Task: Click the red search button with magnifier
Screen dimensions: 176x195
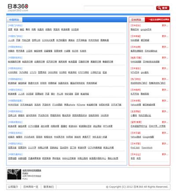Action: point(163,8)
